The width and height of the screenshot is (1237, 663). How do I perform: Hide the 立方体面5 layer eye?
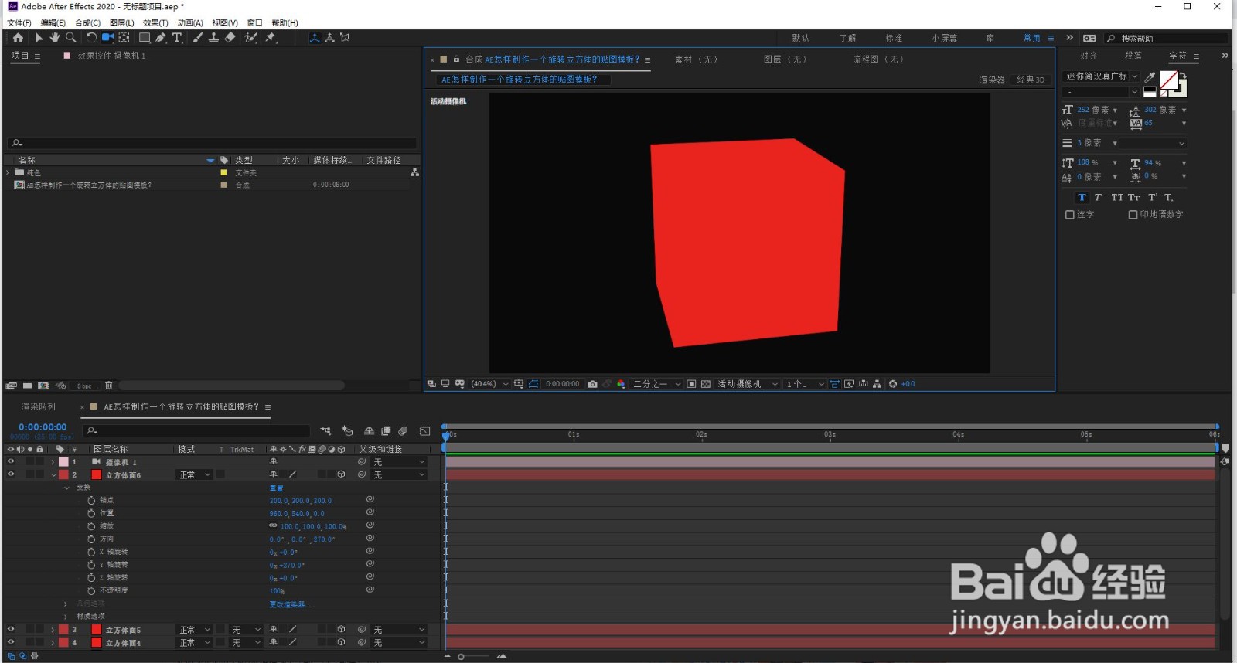coord(11,630)
